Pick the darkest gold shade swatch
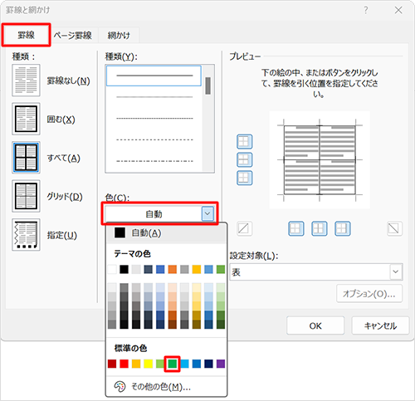The height and width of the screenshot is (401, 415). [x=197, y=325]
